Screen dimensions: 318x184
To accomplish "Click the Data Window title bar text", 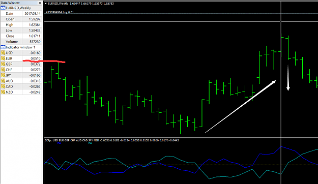I will [x=10, y=3].
